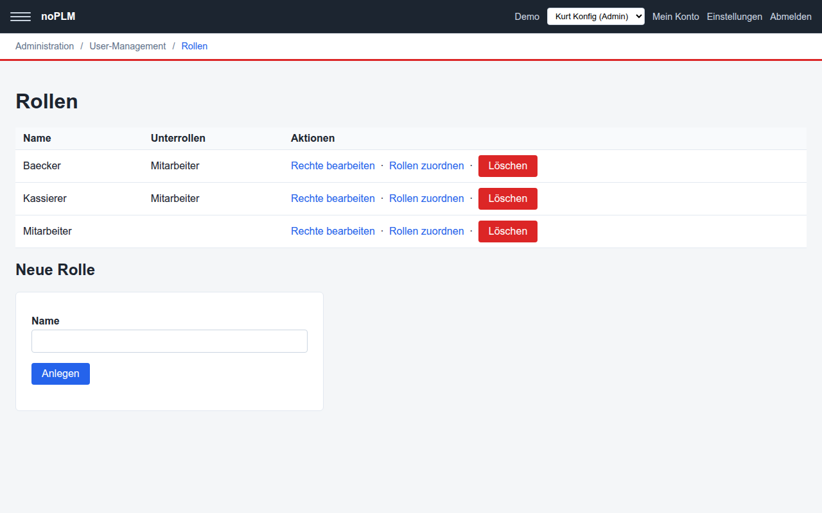Open Einstellungen in the top bar
Screen dimensions: 822x513
734,17
